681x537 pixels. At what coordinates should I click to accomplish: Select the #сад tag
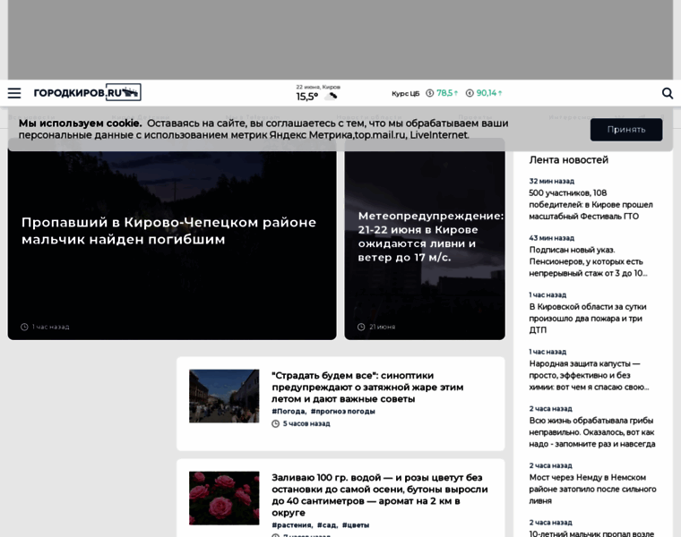tap(327, 524)
